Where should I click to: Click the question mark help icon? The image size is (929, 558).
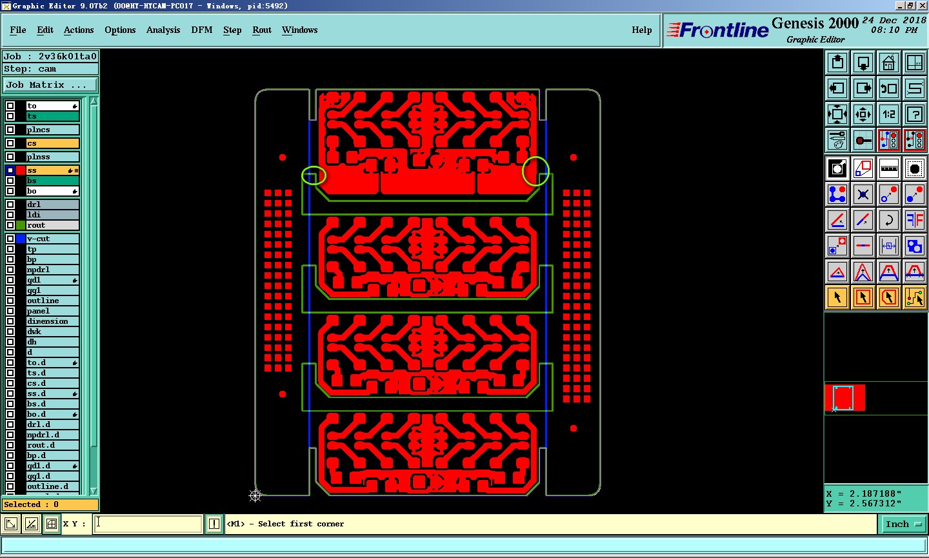(x=915, y=114)
